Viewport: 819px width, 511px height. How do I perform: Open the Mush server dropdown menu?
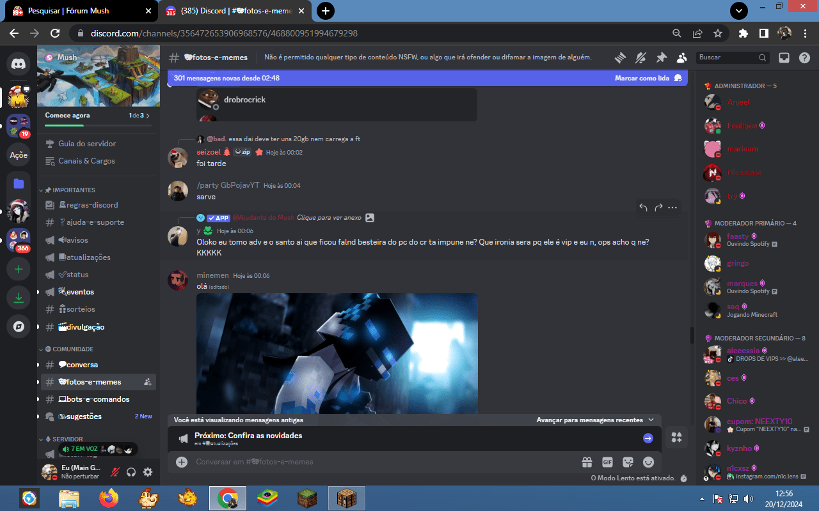point(99,57)
